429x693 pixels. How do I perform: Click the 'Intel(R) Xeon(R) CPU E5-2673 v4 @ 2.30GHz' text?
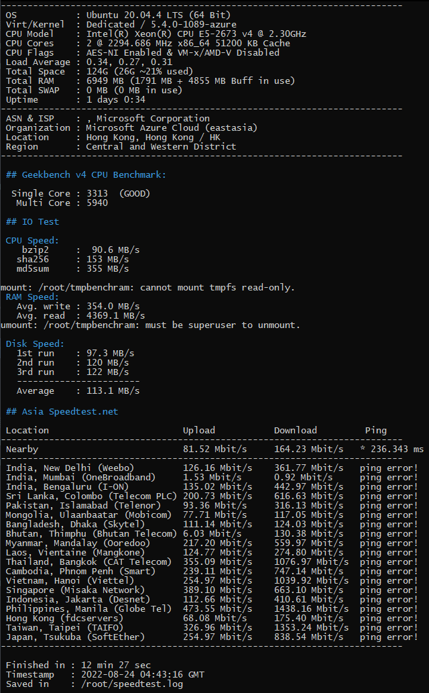[196, 34]
